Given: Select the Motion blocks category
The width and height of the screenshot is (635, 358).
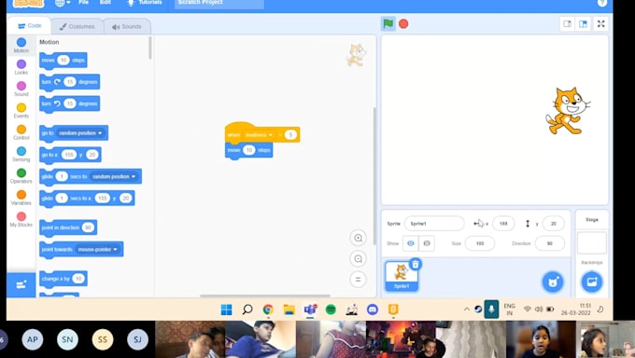Looking at the screenshot, I should 21,45.
